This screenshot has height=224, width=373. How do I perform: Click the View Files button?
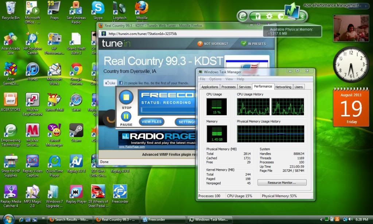(x=151, y=122)
